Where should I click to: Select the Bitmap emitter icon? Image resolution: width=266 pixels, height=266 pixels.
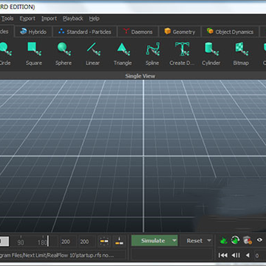click(241, 49)
